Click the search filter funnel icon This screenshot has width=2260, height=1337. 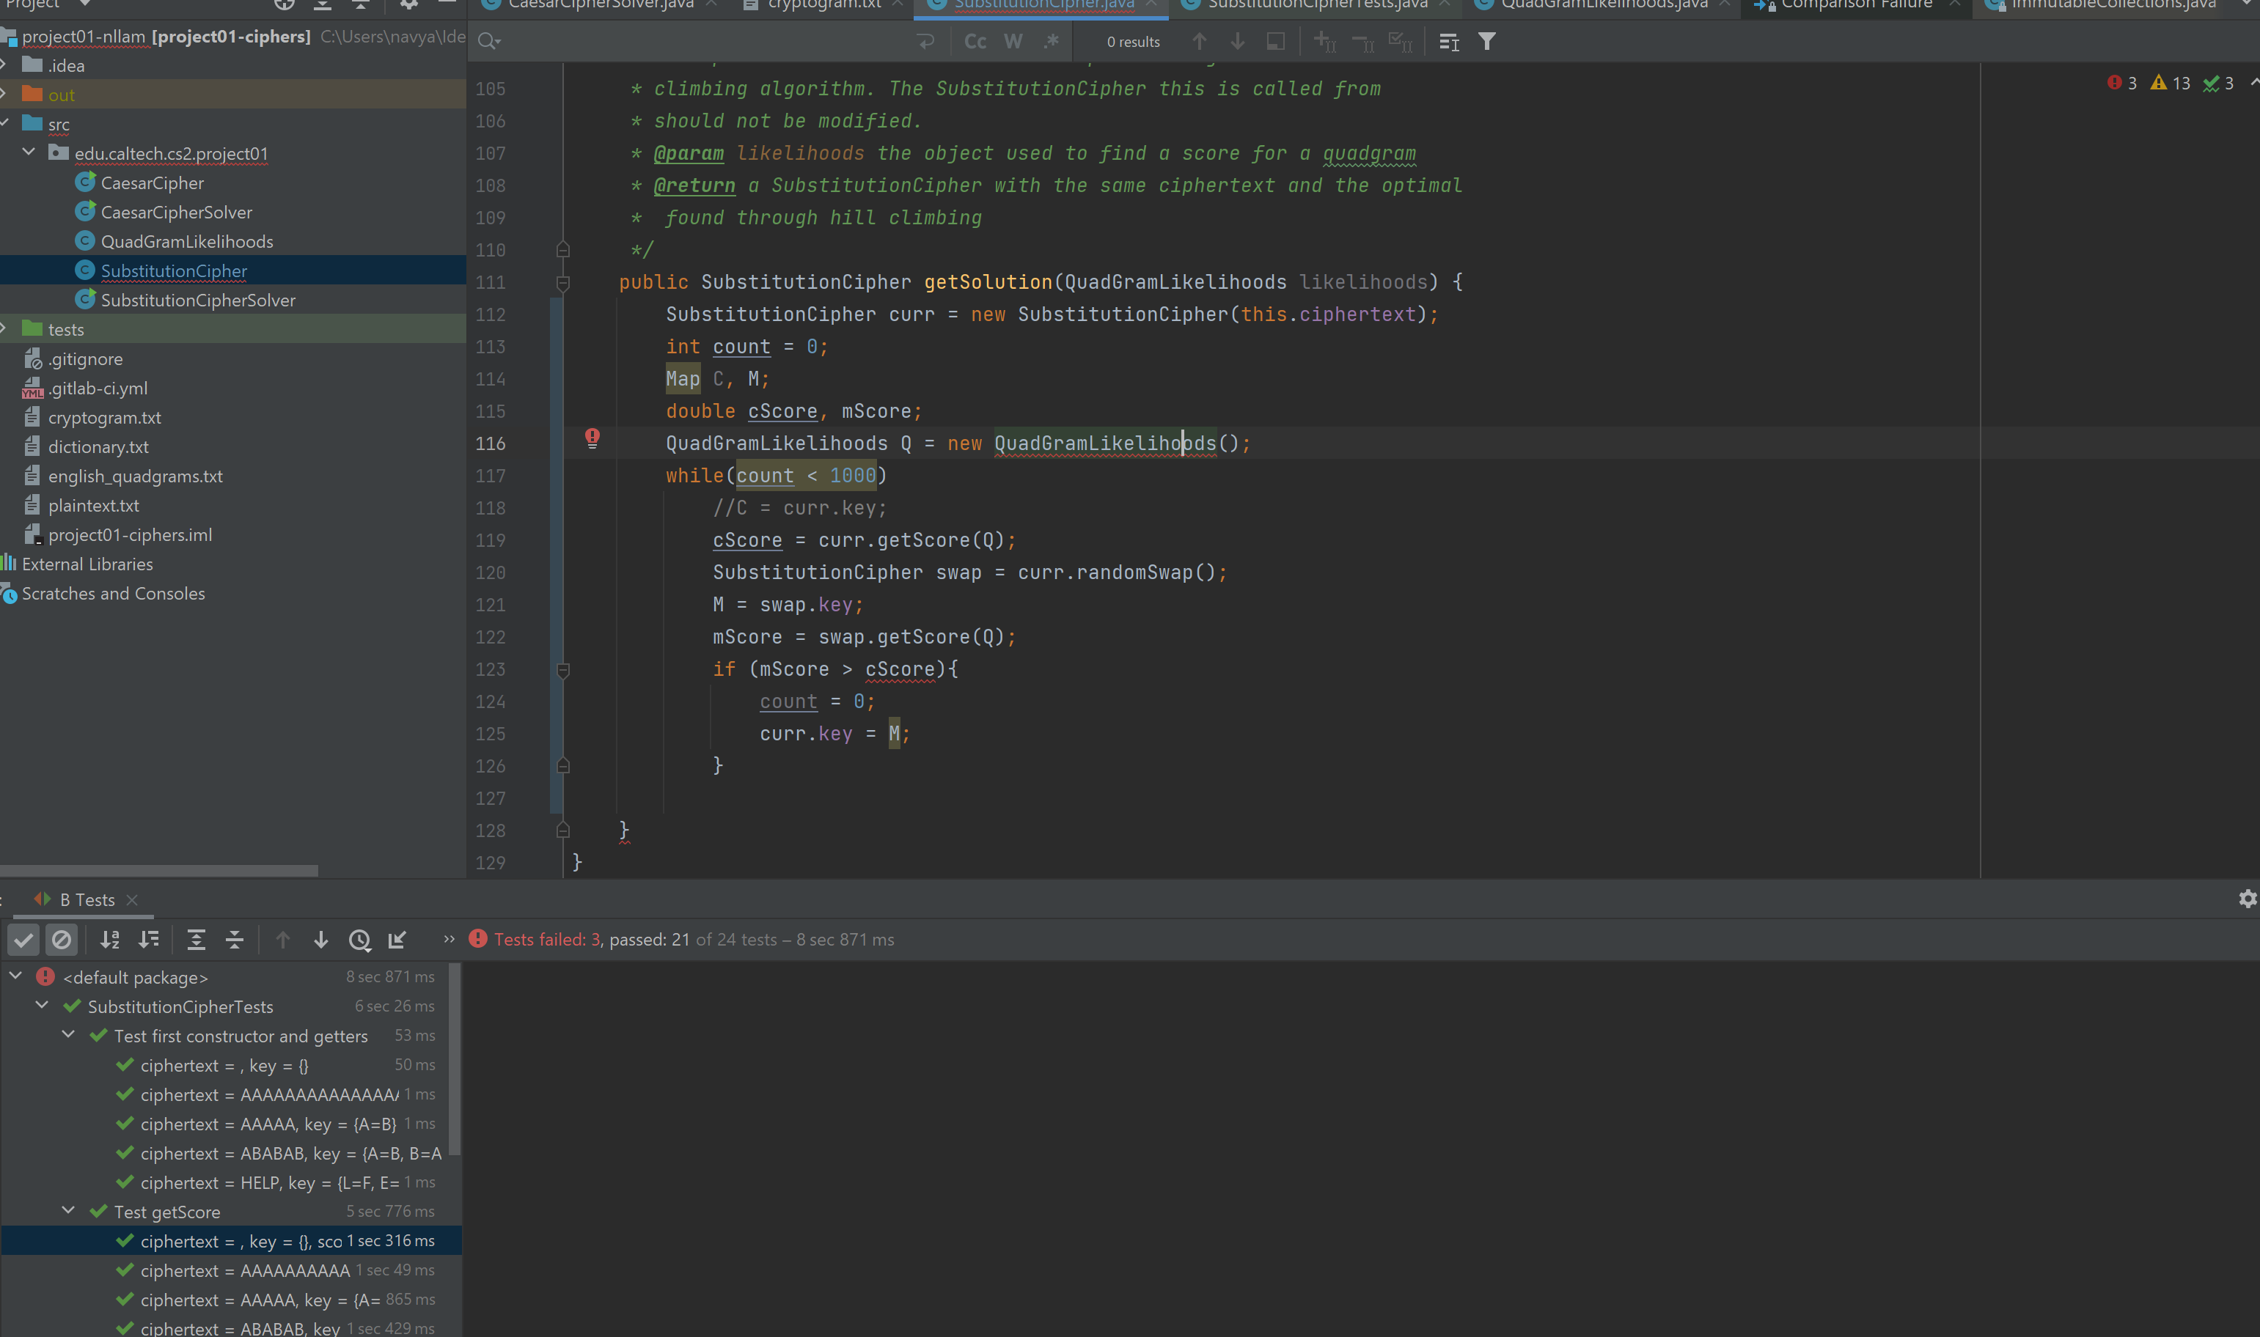pos(1487,42)
